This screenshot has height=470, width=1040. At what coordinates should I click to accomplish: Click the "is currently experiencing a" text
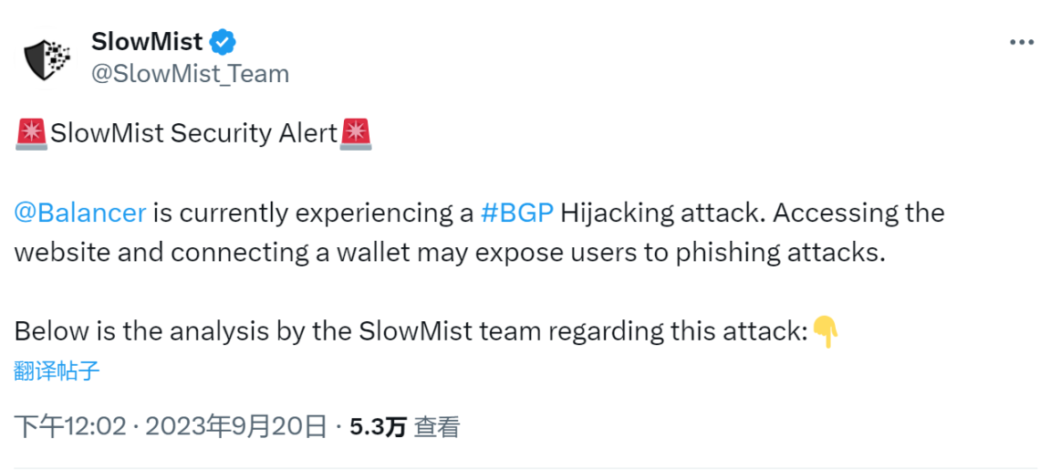click(x=313, y=213)
